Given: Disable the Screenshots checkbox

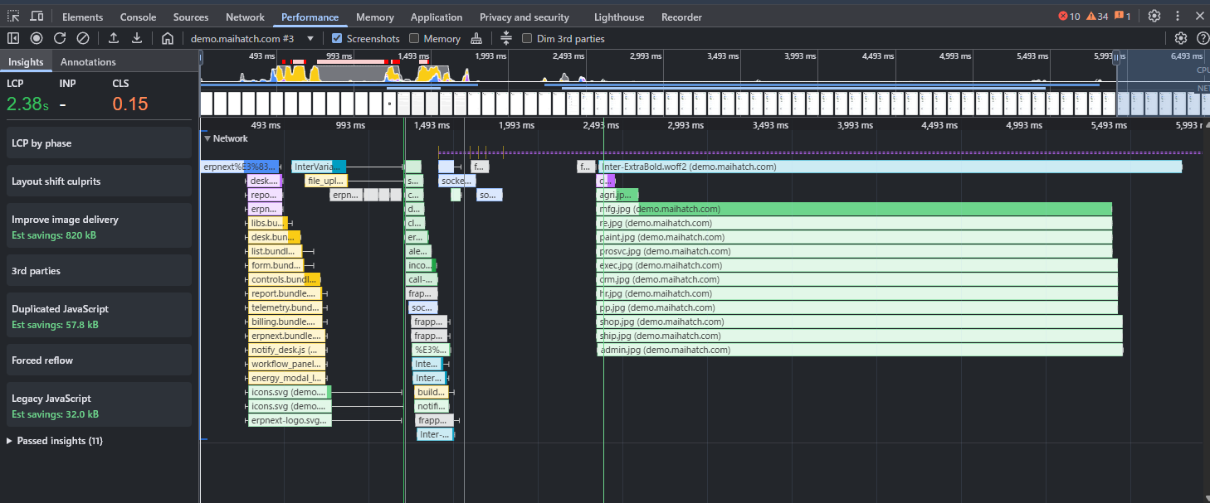Looking at the screenshot, I should [x=337, y=38].
